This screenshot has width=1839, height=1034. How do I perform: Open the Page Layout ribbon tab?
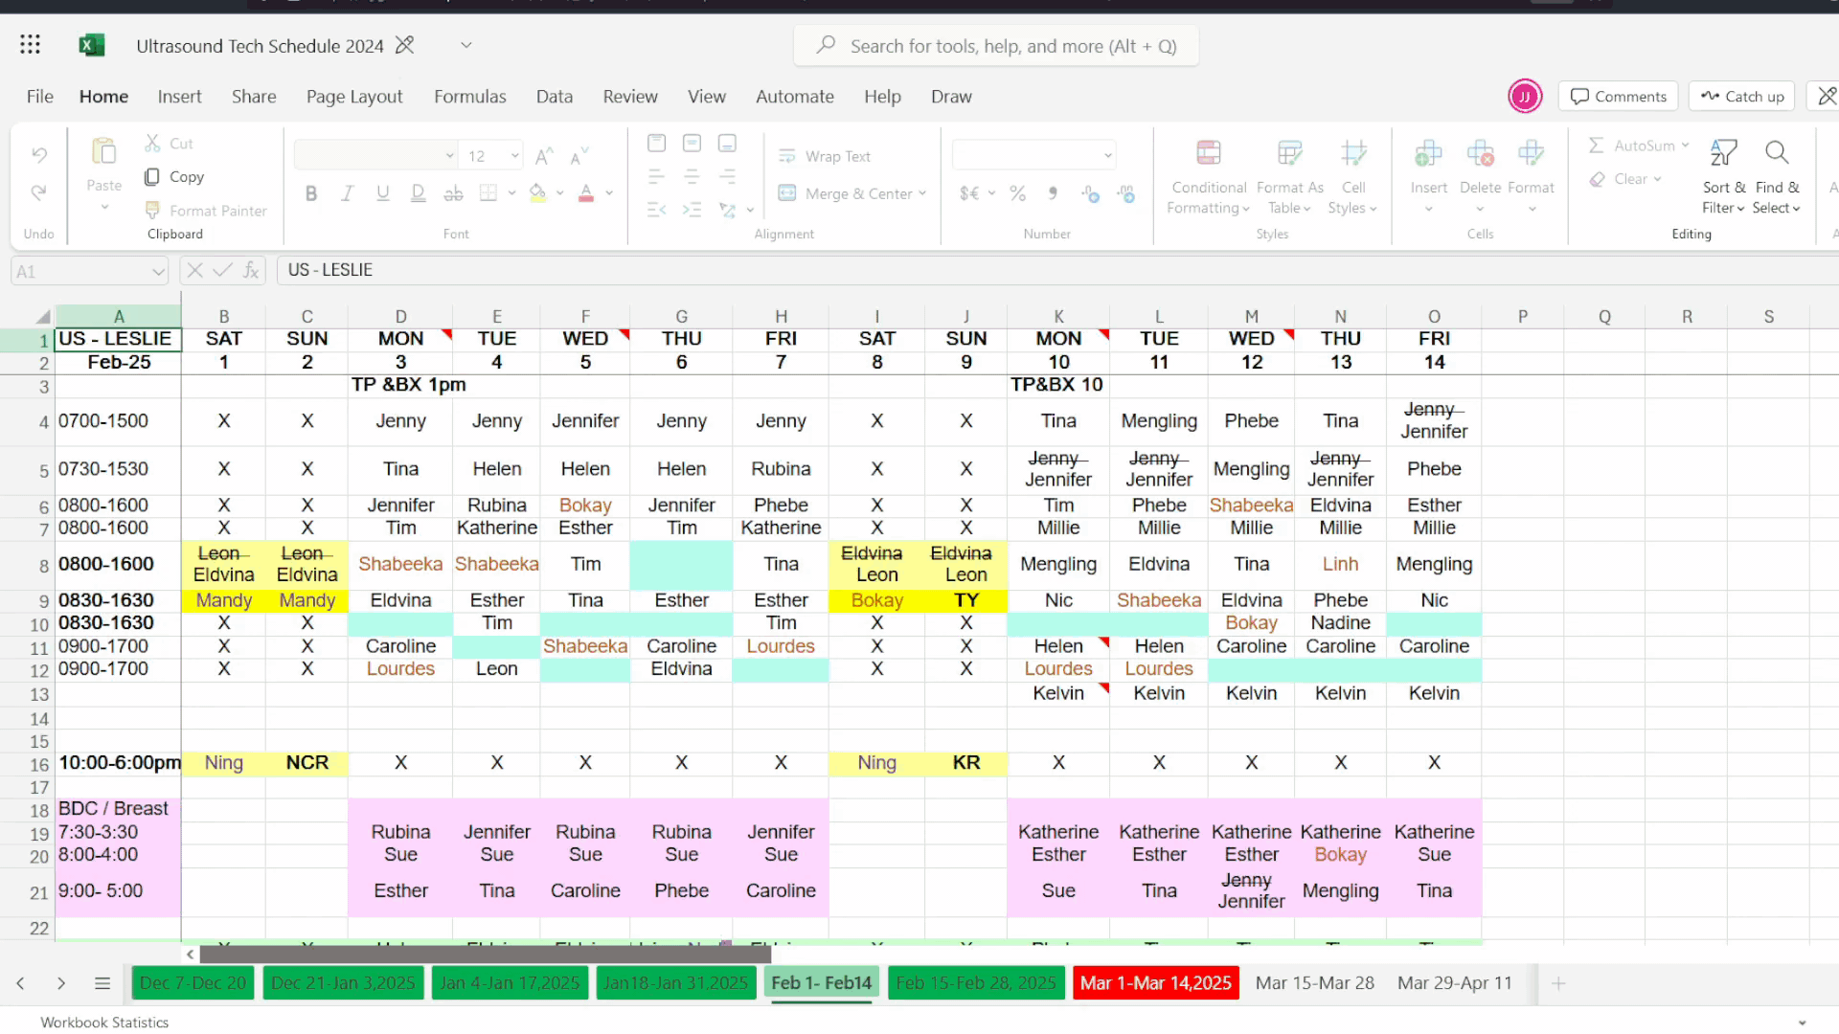(x=354, y=97)
